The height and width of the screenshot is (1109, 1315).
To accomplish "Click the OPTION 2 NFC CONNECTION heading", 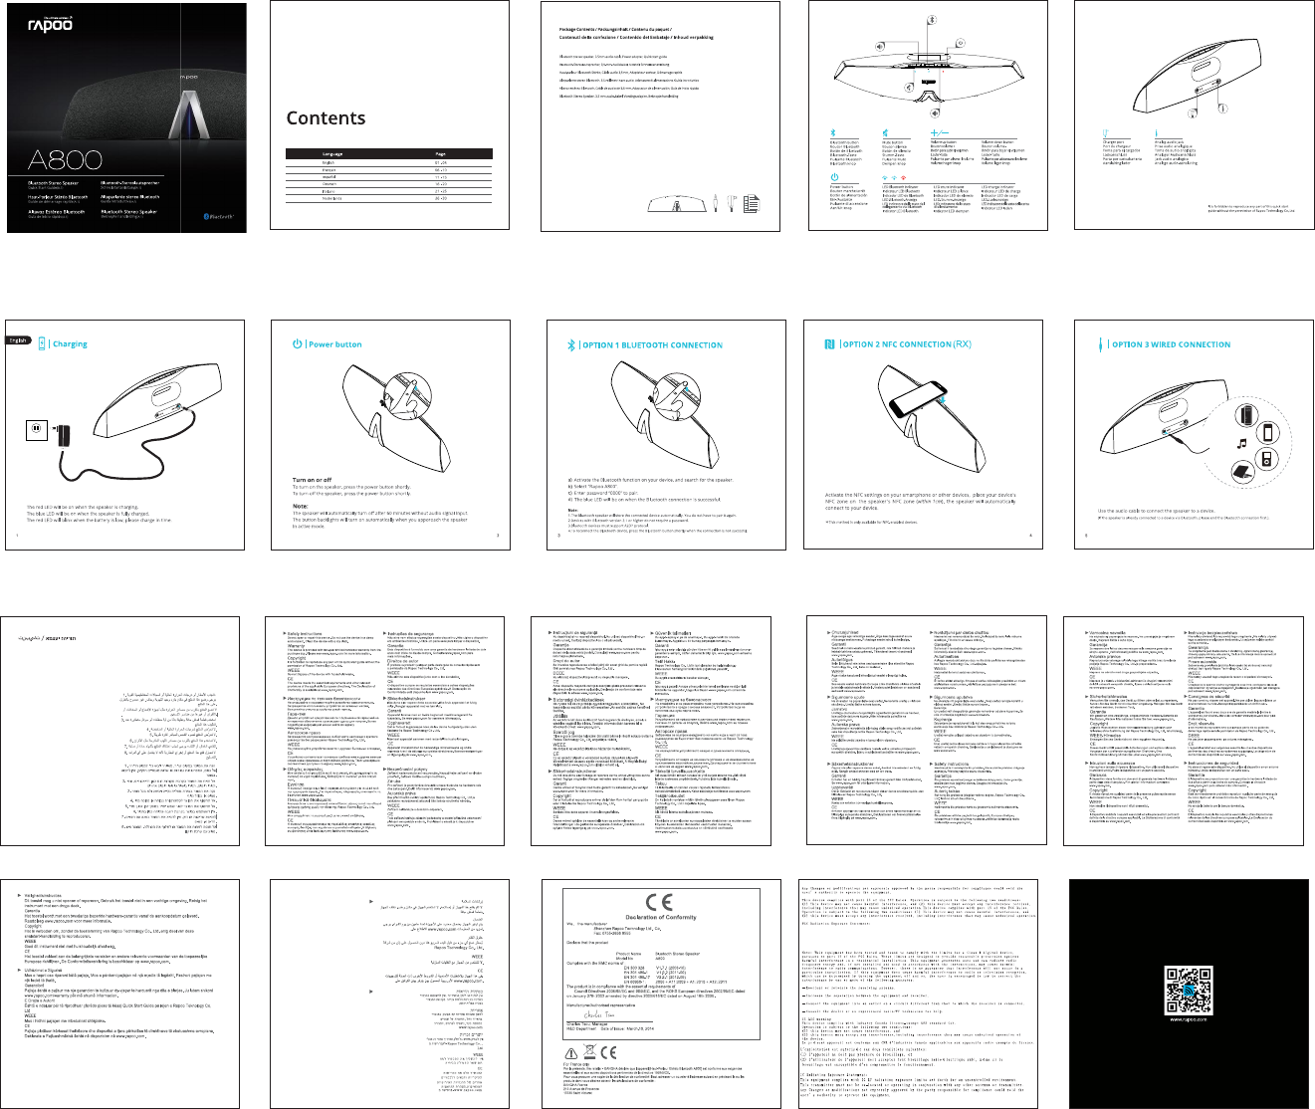I will (907, 344).
